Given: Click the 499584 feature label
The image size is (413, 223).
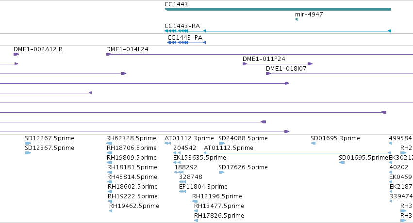Looking at the screenshot, I should click(x=400, y=138).
